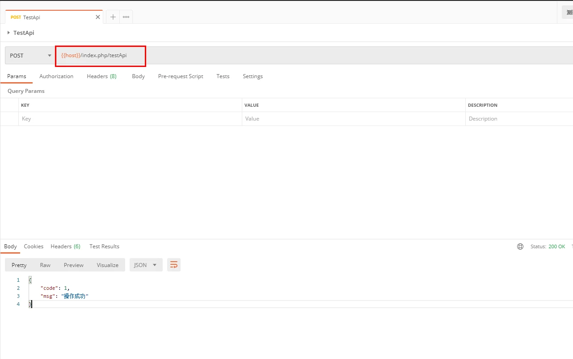
Task: Open the response Cookies tab
Action: click(34, 246)
